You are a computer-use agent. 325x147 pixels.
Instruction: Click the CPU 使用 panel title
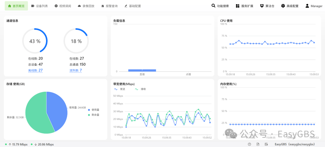[x=226, y=21]
